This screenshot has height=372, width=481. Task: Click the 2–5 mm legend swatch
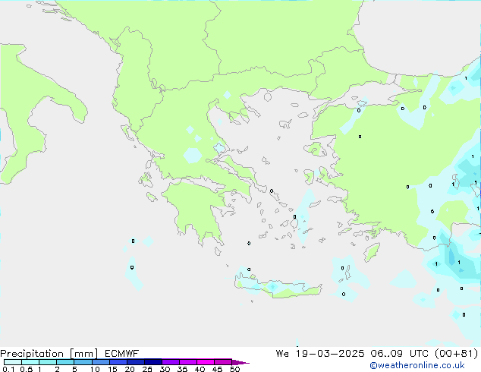tap(65, 362)
